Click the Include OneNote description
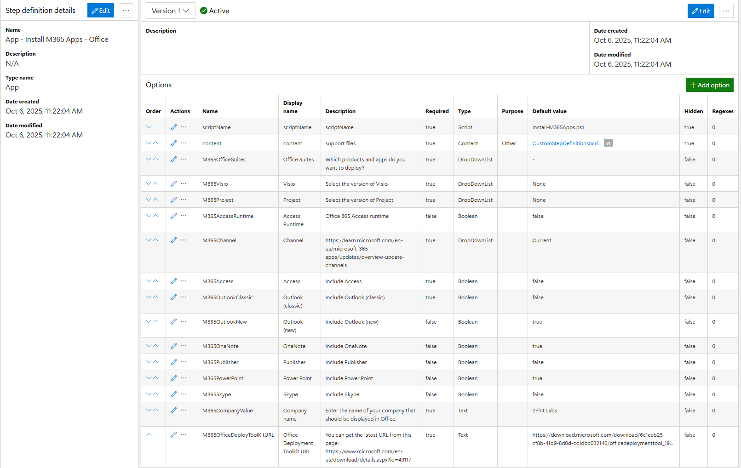Screen dimensions: 741x468 (346, 346)
